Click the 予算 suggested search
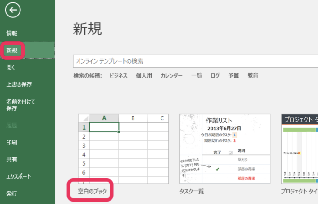The width and height of the screenshot is (318, 204). pyautogui.click(x=234, y=76)
